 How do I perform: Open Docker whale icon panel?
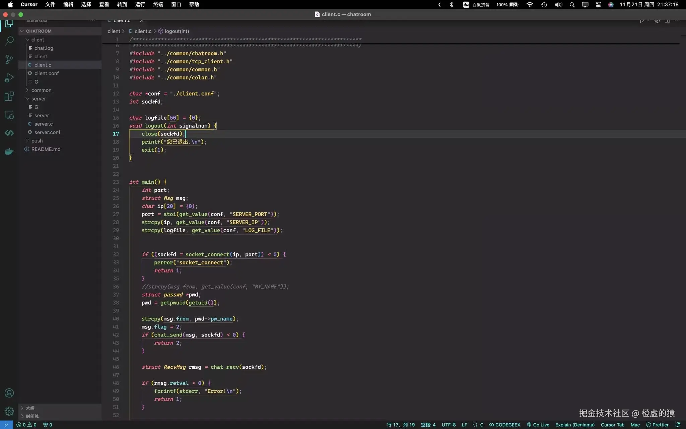point(9,151)
